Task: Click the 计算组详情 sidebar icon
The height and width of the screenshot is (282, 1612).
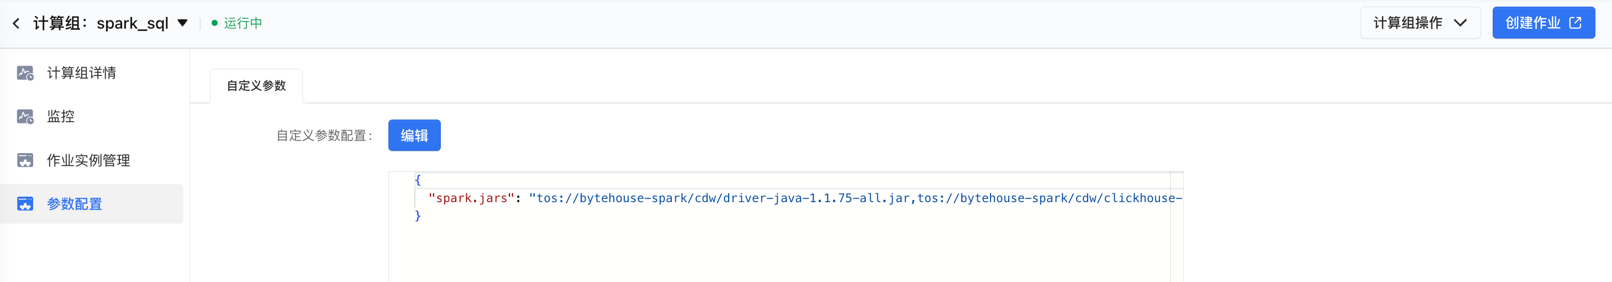Action: tap(25, 73)
